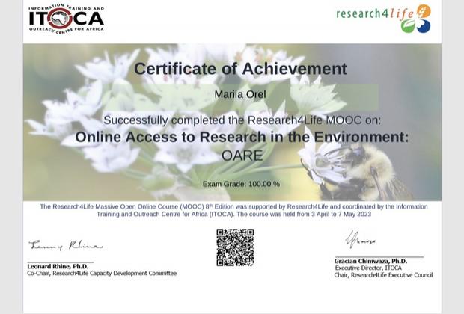Click the QR code

[x=235, y=247]
